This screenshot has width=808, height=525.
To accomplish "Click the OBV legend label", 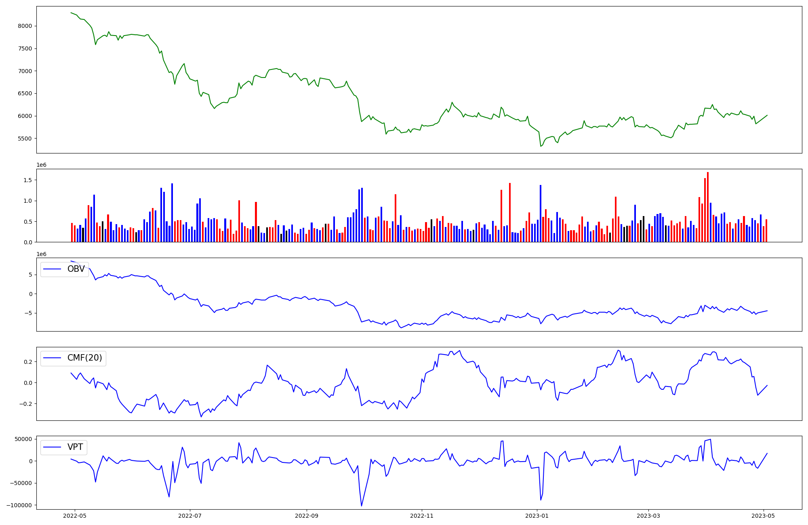I will (76, 269).
